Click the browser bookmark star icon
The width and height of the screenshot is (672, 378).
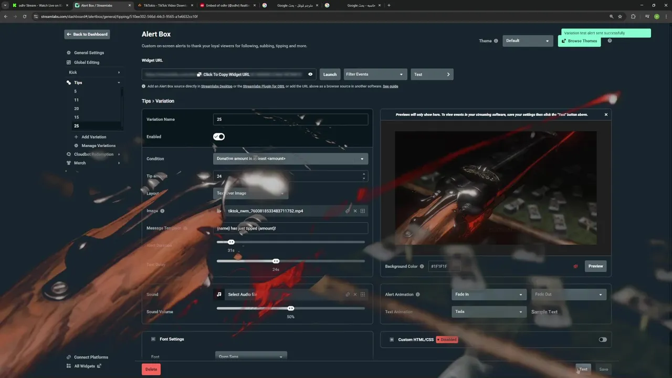tap(620, 16)
